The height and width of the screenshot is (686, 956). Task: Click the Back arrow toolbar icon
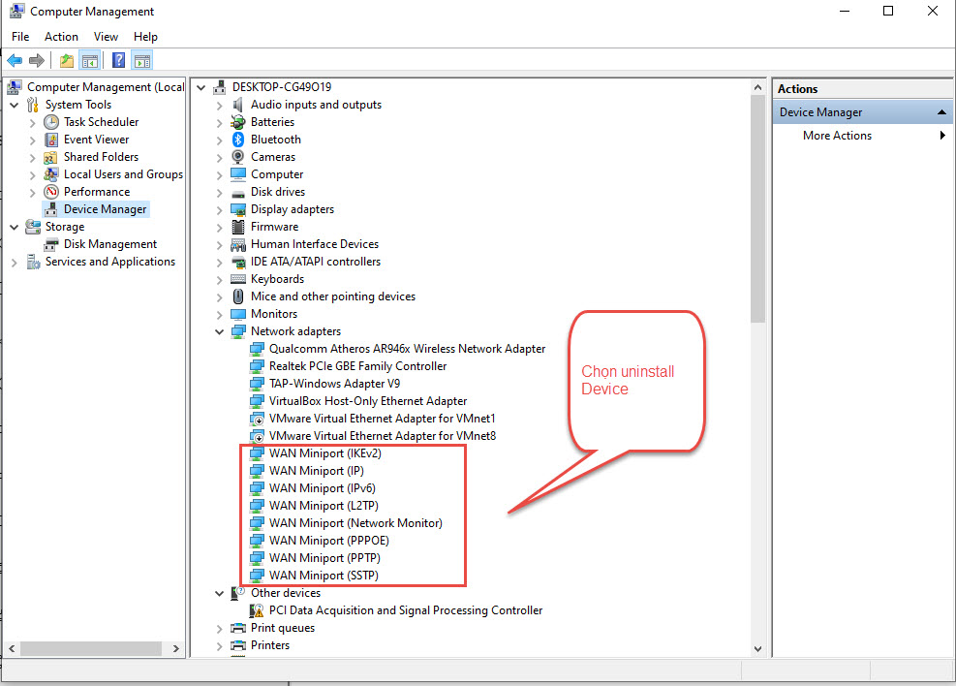click(x=15, y=60)
